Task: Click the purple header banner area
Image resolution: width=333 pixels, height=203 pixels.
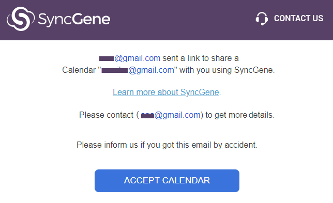Action: click(166, 20)
